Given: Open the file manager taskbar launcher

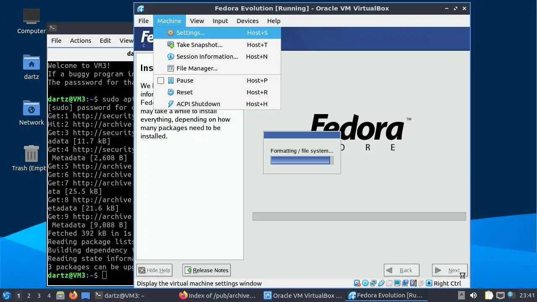Looking at the screenshot, I should pos(60,295).
